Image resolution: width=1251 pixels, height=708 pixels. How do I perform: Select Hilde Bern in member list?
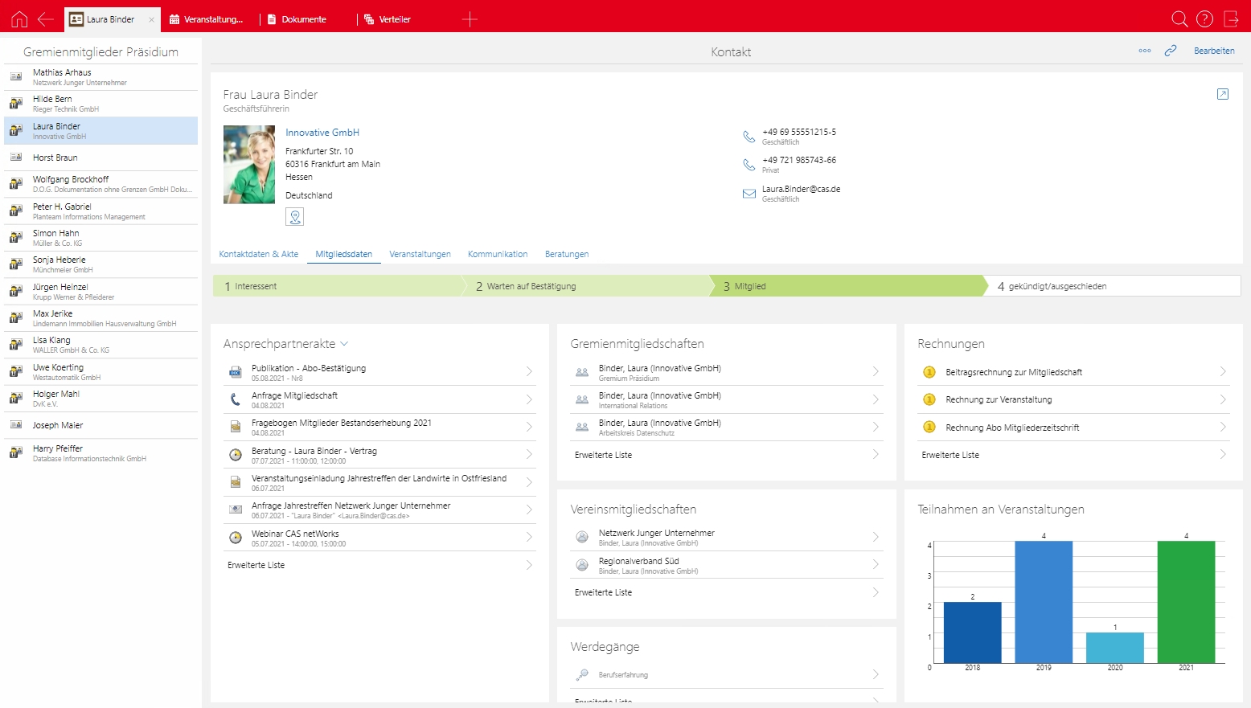(100, 104)
